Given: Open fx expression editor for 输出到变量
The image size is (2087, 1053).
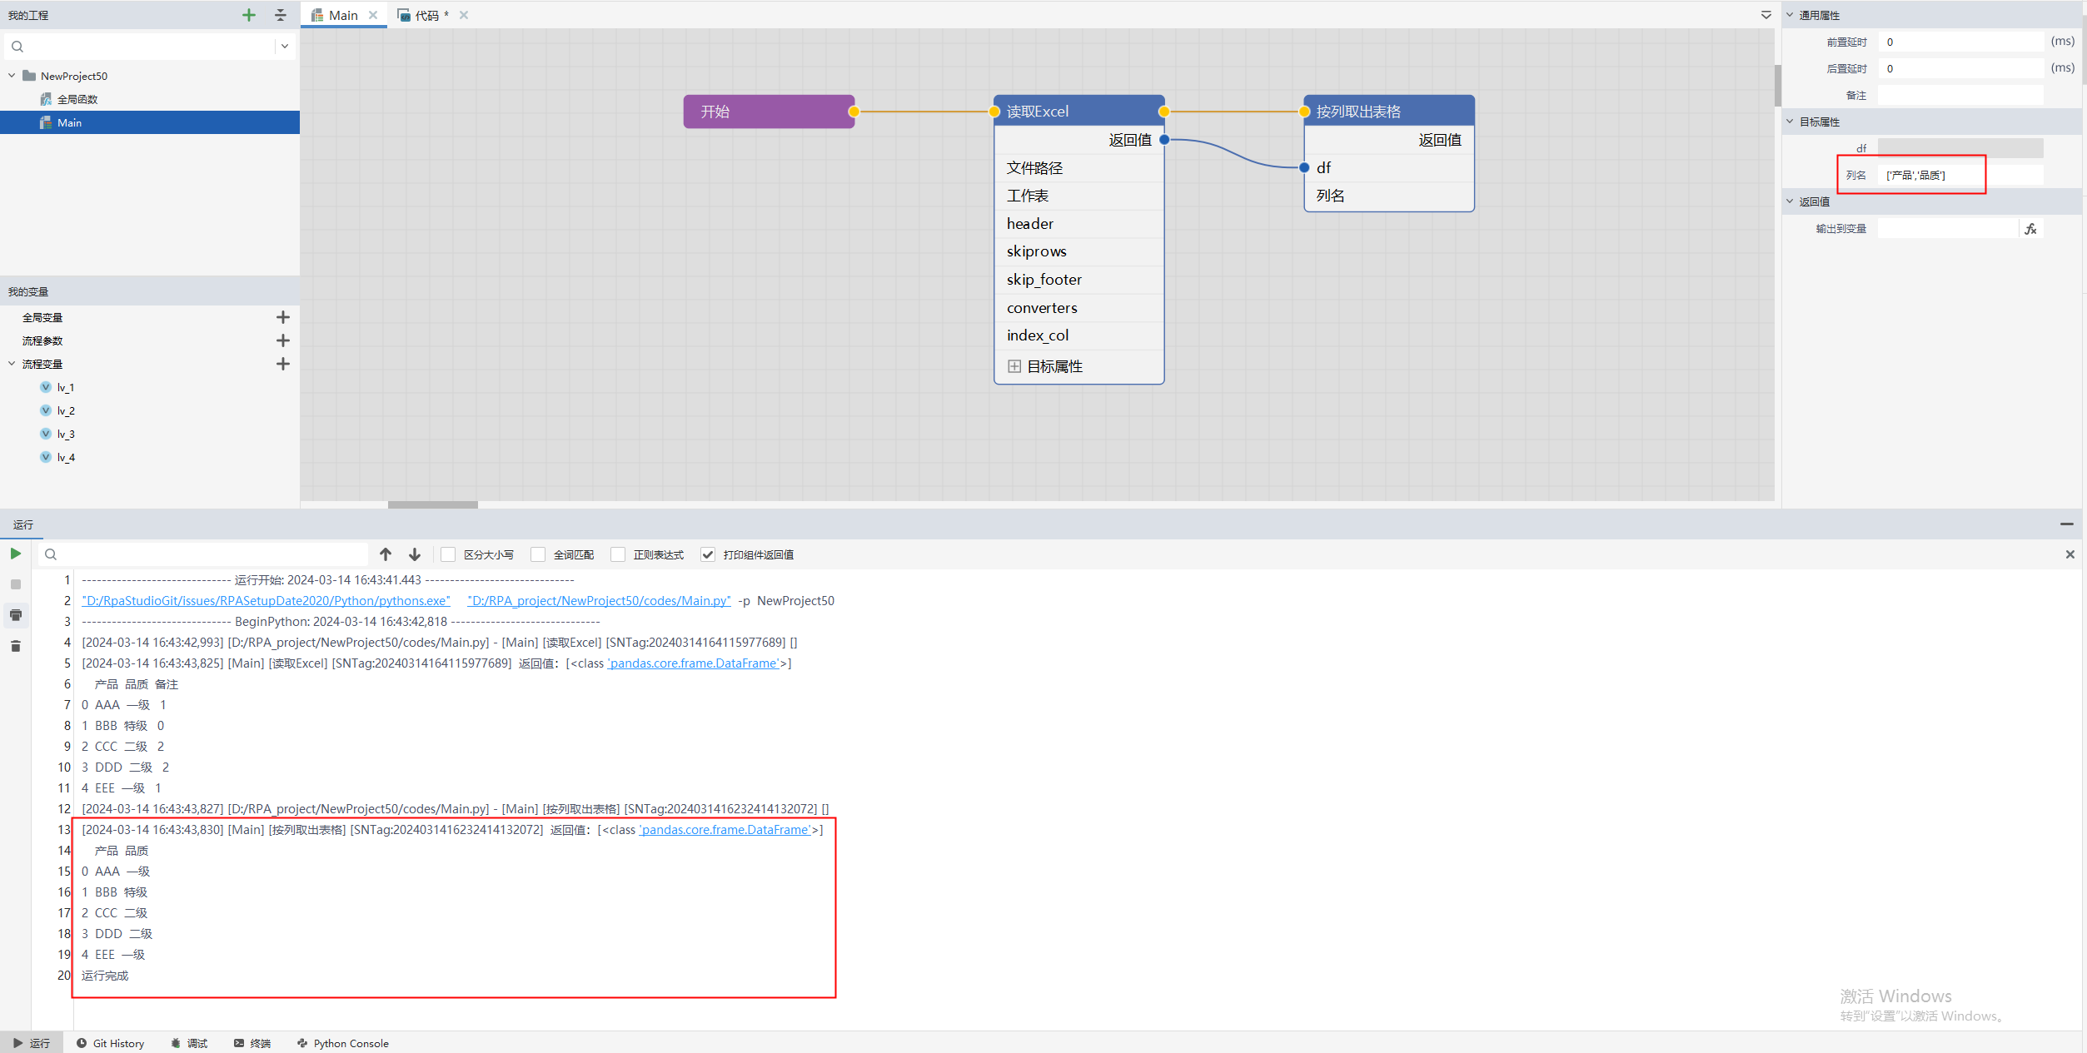Looking at the screenshot, I should pos(2031,228).
